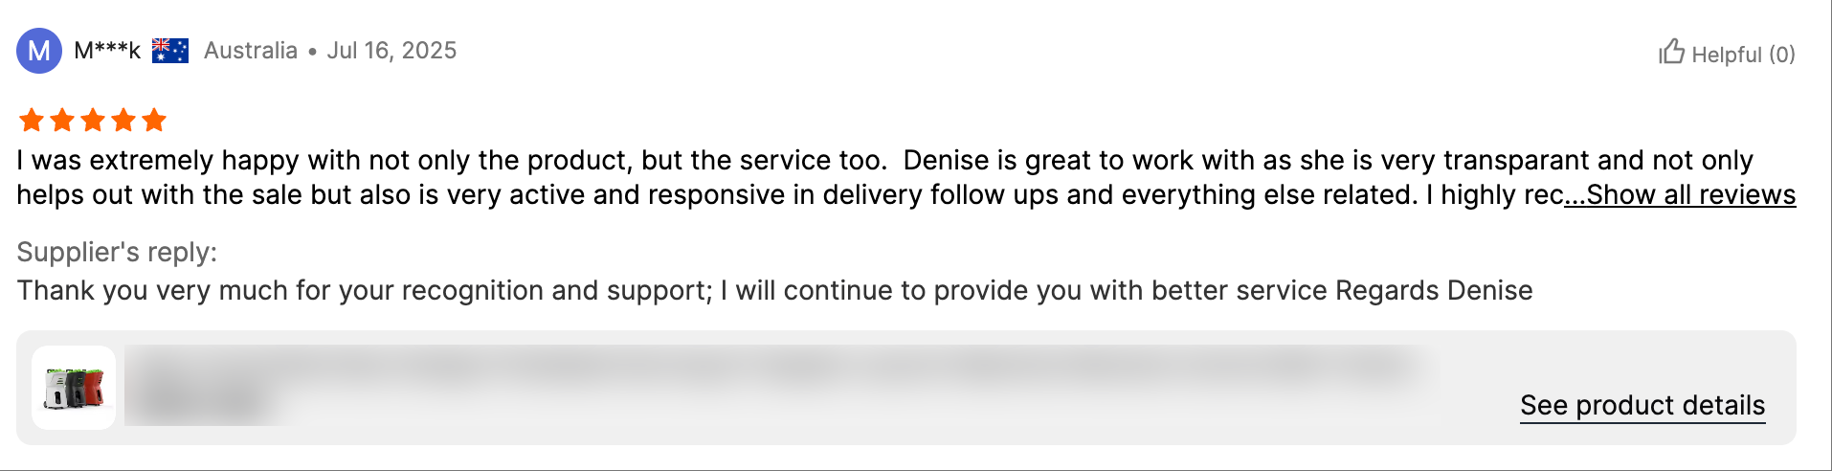Click the product thumbnail image
This screenshot has height=471, width=1832.
(74, 388)
